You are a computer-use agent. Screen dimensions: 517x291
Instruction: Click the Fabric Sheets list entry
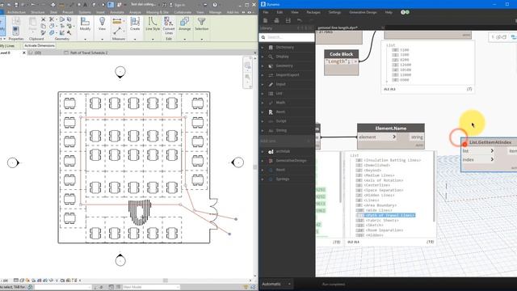[x=382, y=220]
